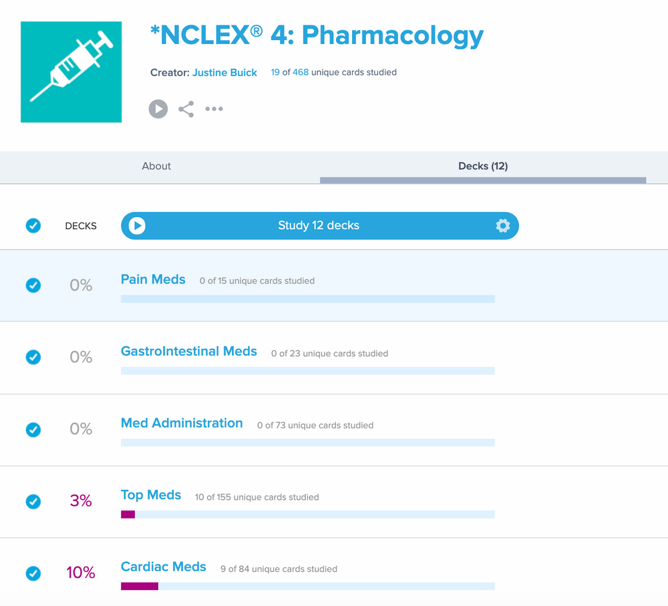Switch to the About tab
Viewport: 668px width, 606px height.
coord(156,166)
